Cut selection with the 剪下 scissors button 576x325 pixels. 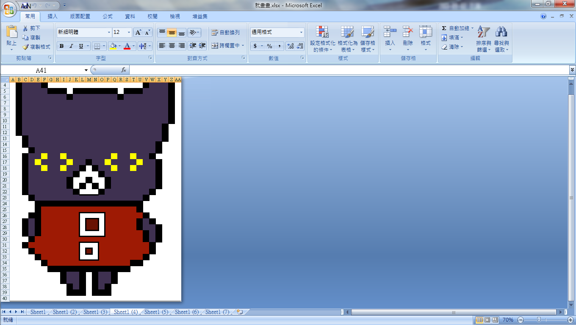(31, 28)
